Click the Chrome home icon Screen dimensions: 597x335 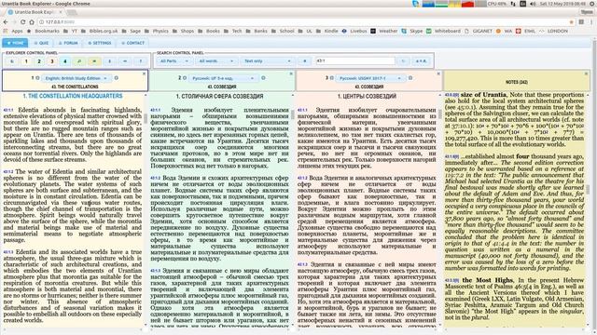point(32,22)
